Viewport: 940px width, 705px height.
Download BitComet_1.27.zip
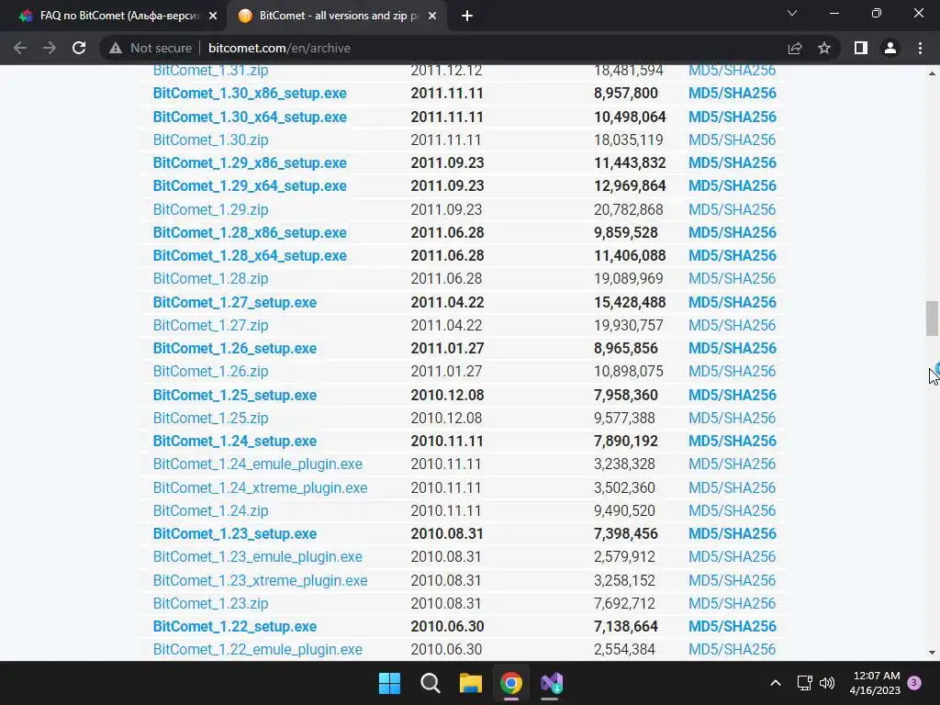(210, 325)
